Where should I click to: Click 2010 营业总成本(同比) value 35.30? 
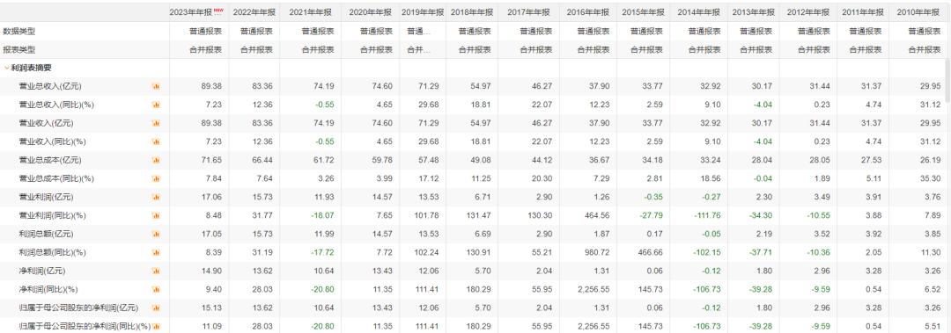pyautogui.click(x=930, y=178)
